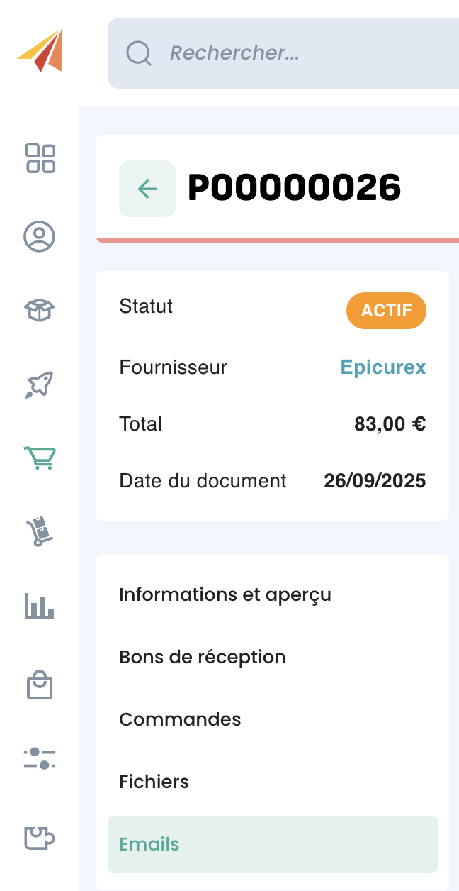
Task: Open the user profile sidebar icon
Action: tap(40, 236)
